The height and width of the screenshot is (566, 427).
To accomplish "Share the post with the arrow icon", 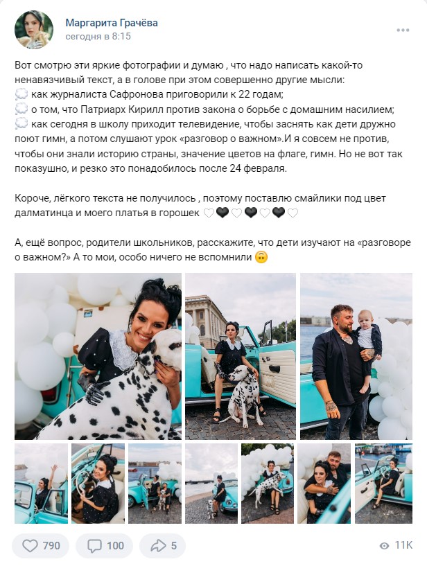I will coord(158,545).
